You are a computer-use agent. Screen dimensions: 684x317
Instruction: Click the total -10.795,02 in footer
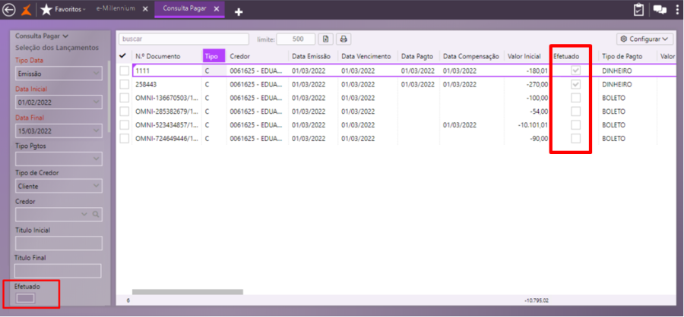(x=536, y=300)
